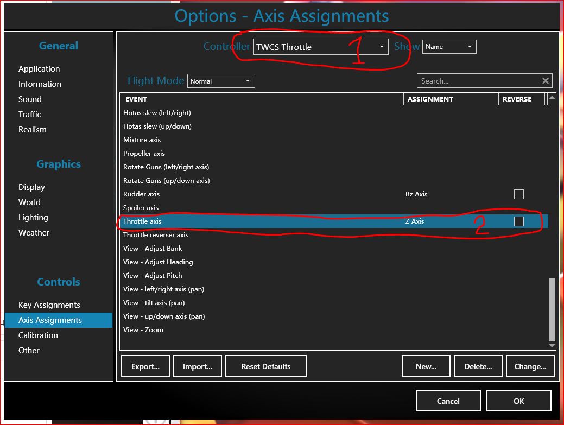Select Realism under General settings
The width and height of the screenshot is (564, 425).
(33, 130)
